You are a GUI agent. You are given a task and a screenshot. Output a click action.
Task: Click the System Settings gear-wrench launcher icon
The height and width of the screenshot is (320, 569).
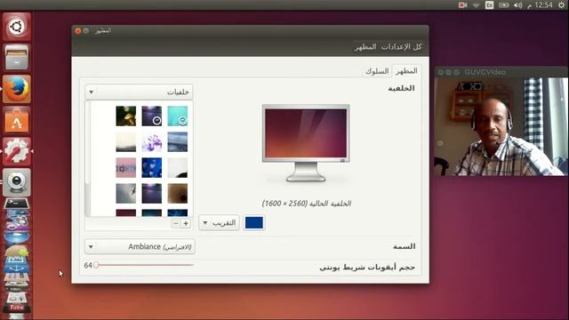click(17, 151)
